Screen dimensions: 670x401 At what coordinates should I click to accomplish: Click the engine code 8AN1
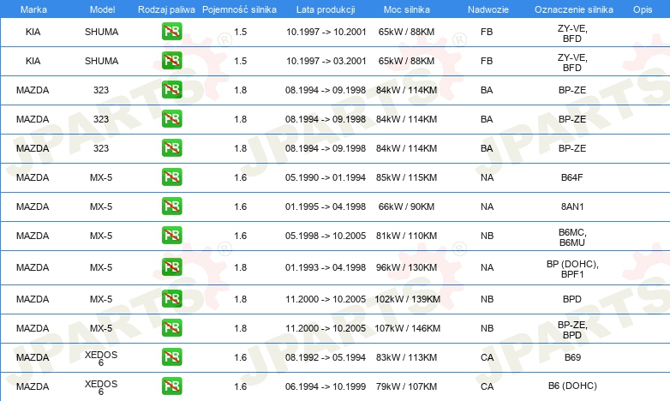coord(572,206)
